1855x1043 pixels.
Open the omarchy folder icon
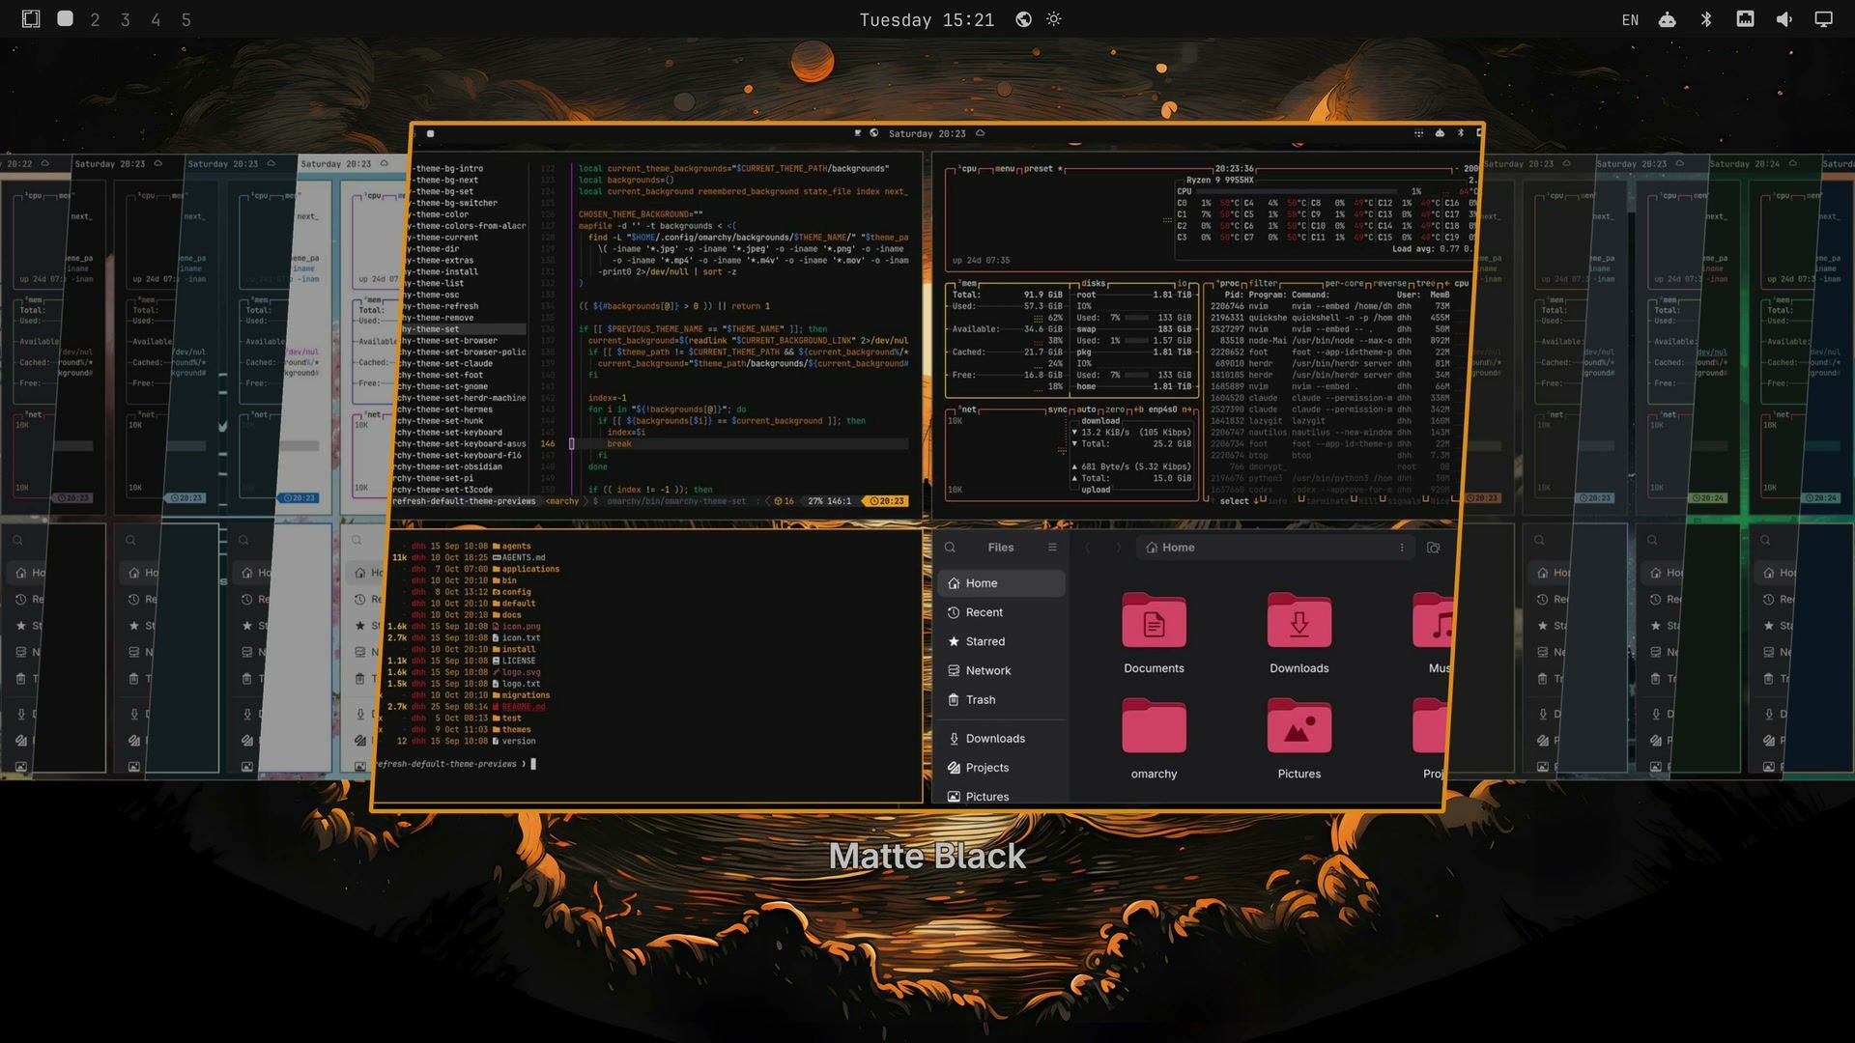click(x=1154, y=725)
